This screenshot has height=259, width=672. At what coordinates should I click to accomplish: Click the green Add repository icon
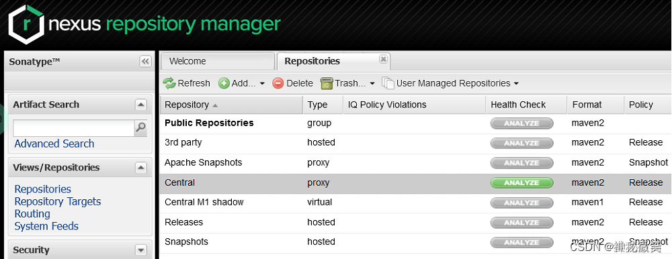[x=224, y=83]
